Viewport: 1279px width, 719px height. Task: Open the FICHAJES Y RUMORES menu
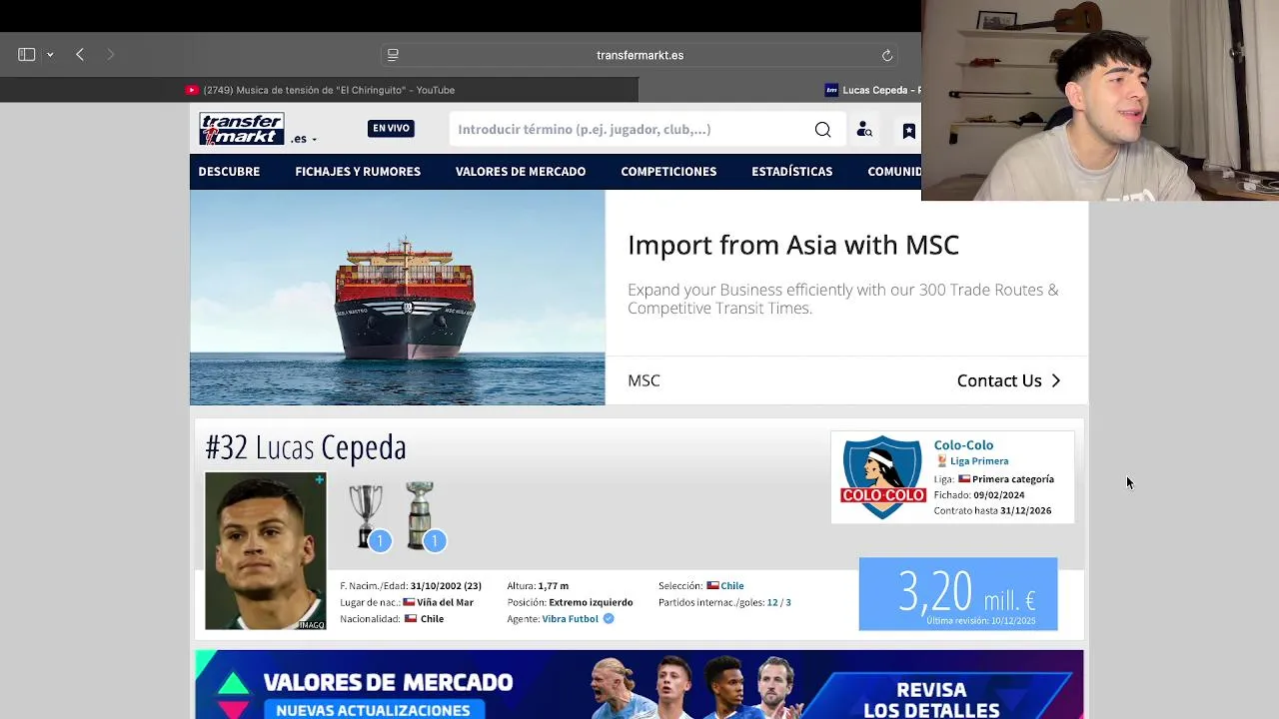click(358, 172)
